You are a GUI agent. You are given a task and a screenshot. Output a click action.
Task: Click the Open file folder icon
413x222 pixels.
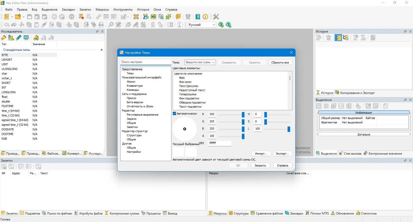coord(18,17)
